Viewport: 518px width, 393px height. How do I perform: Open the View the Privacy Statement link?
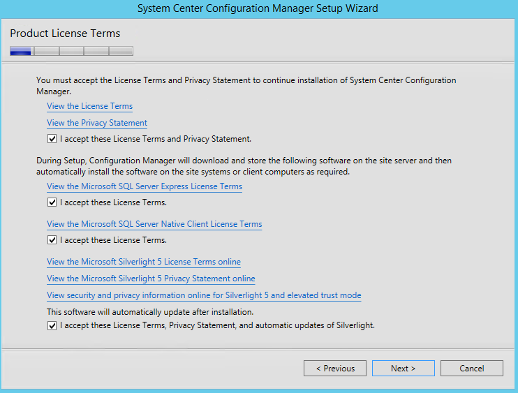tap(97, 123)
